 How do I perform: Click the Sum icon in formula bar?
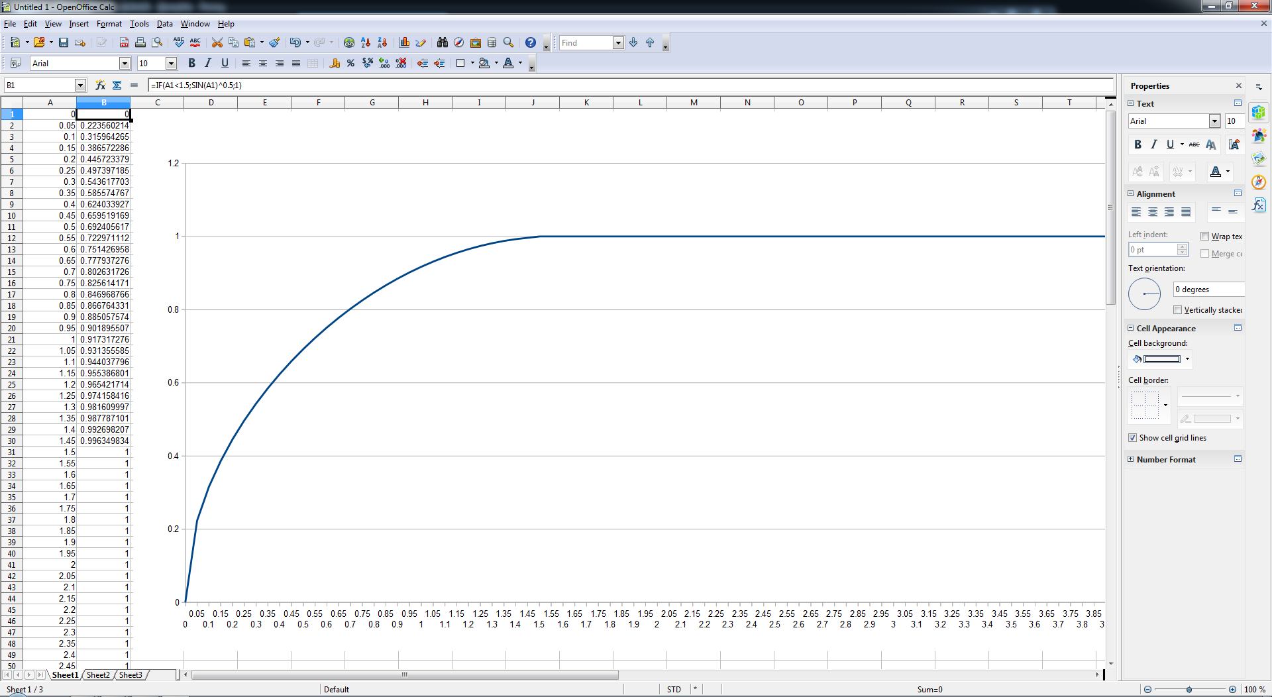pyautogui.click(x=117, y=85)
